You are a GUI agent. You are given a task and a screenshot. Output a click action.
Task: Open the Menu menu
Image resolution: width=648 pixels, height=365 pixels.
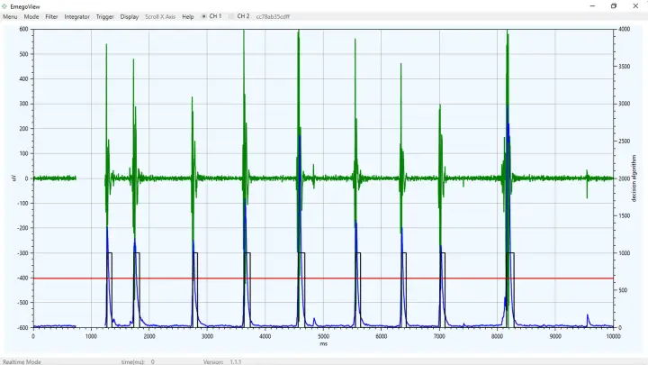(10, 16)
